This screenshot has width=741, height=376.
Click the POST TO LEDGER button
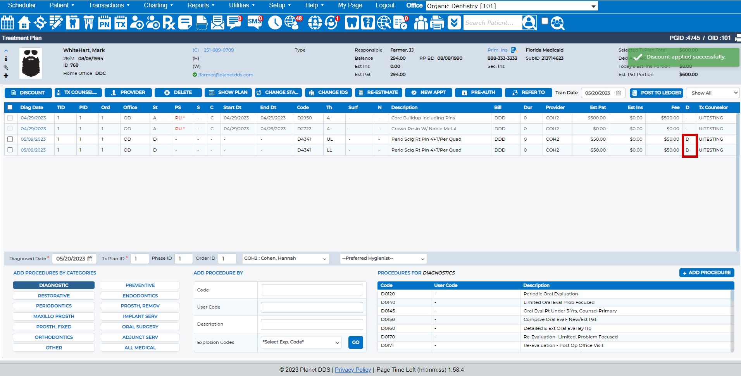click(657, 93)
